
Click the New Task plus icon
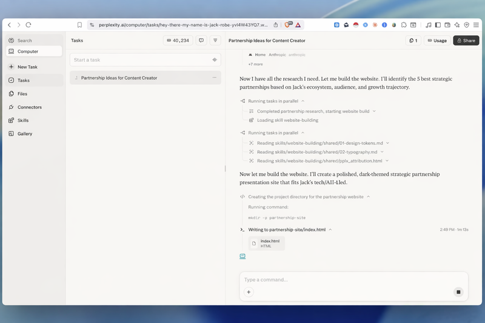[x=12, y=67]
